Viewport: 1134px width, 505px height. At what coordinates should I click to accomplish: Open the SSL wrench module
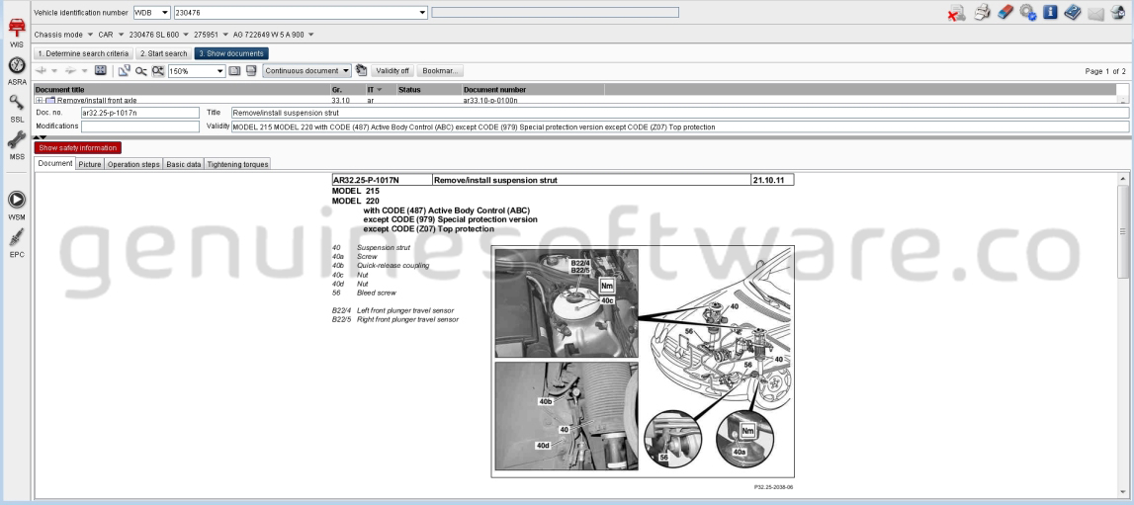16,105
